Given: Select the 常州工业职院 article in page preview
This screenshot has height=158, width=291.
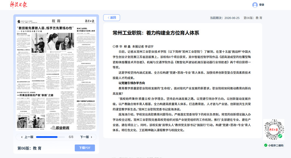Looking at the screenshot, I should (x=86, y=30).
